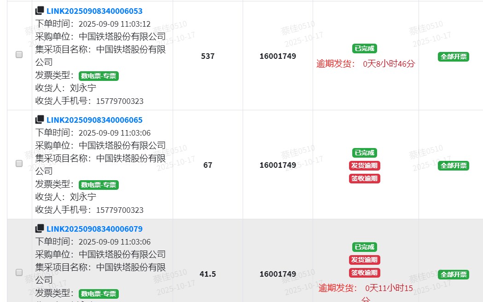Open order link LINK20250908340006053
483x302 pixels.
pos(94,11)
